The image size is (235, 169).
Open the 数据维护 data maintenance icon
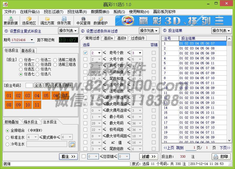tap(100, 21)
